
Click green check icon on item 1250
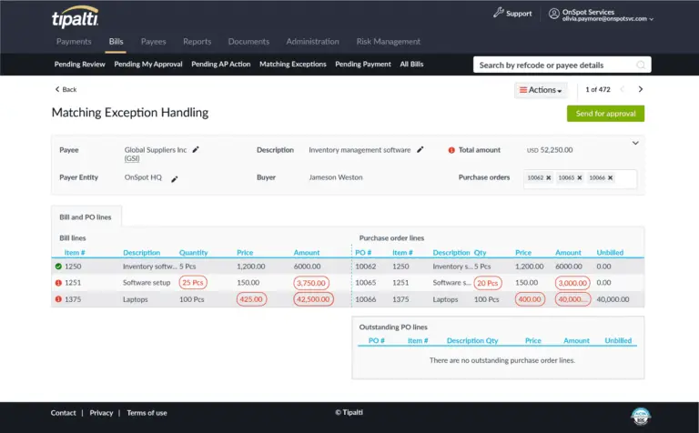click(x=58, y=267)
